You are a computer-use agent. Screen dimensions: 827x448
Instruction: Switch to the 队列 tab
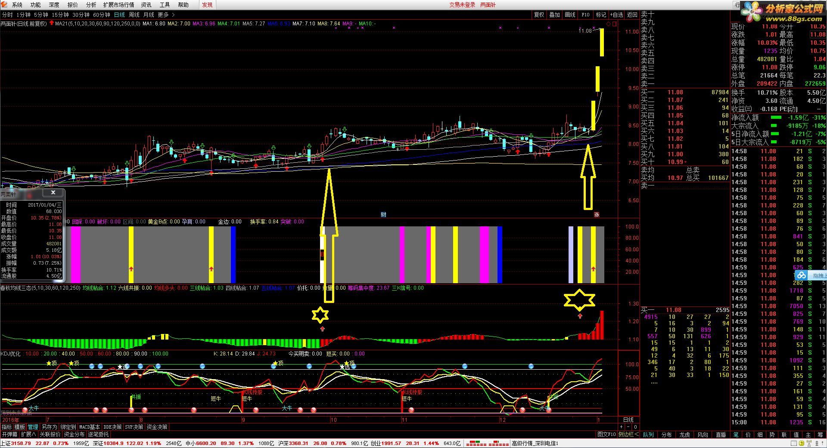(x=648, y=435)
